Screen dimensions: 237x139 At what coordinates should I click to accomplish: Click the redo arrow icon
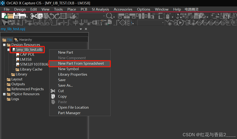coord(57,16)
